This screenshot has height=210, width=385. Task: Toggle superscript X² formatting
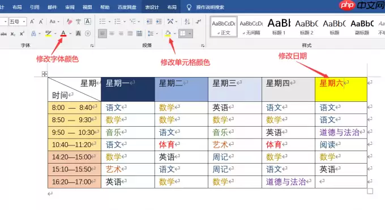[x=22, y=33]
